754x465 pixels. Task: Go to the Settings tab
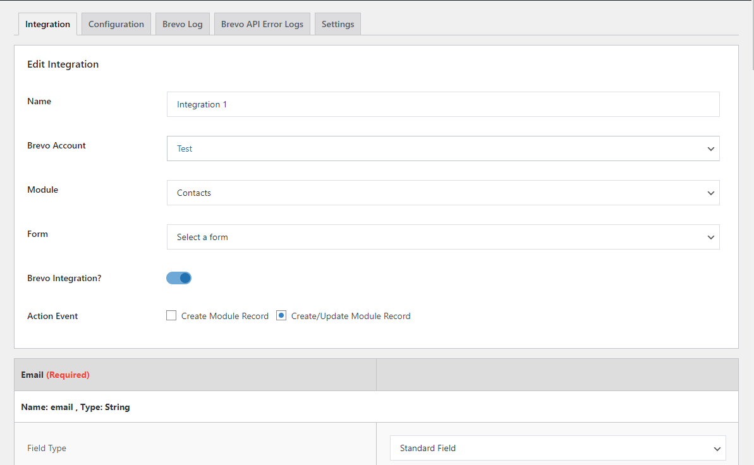pos(337,24)
